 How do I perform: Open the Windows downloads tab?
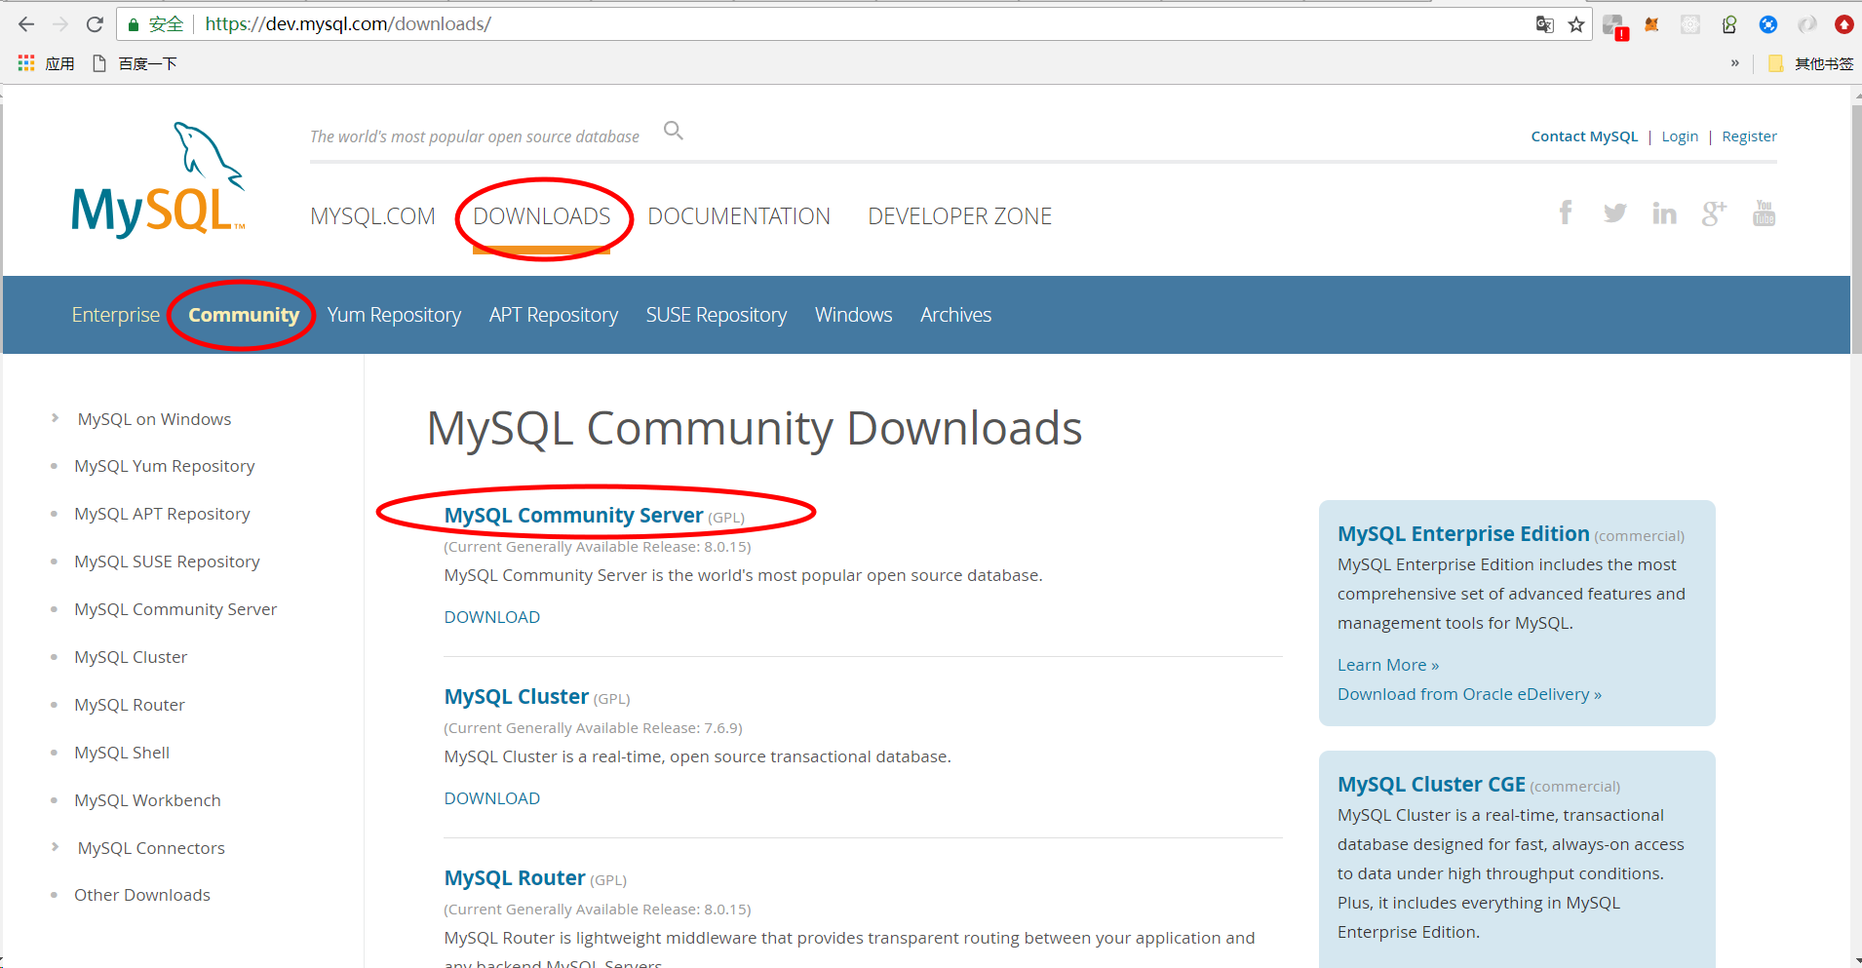pos(853,315)
